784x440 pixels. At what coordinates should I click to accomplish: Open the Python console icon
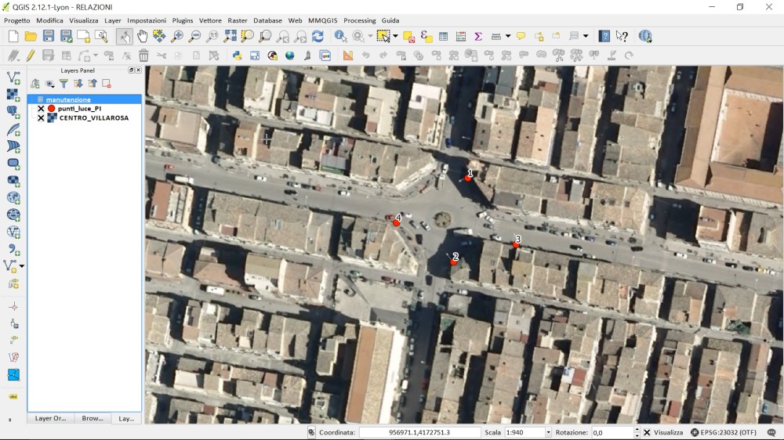coord(237,56)
